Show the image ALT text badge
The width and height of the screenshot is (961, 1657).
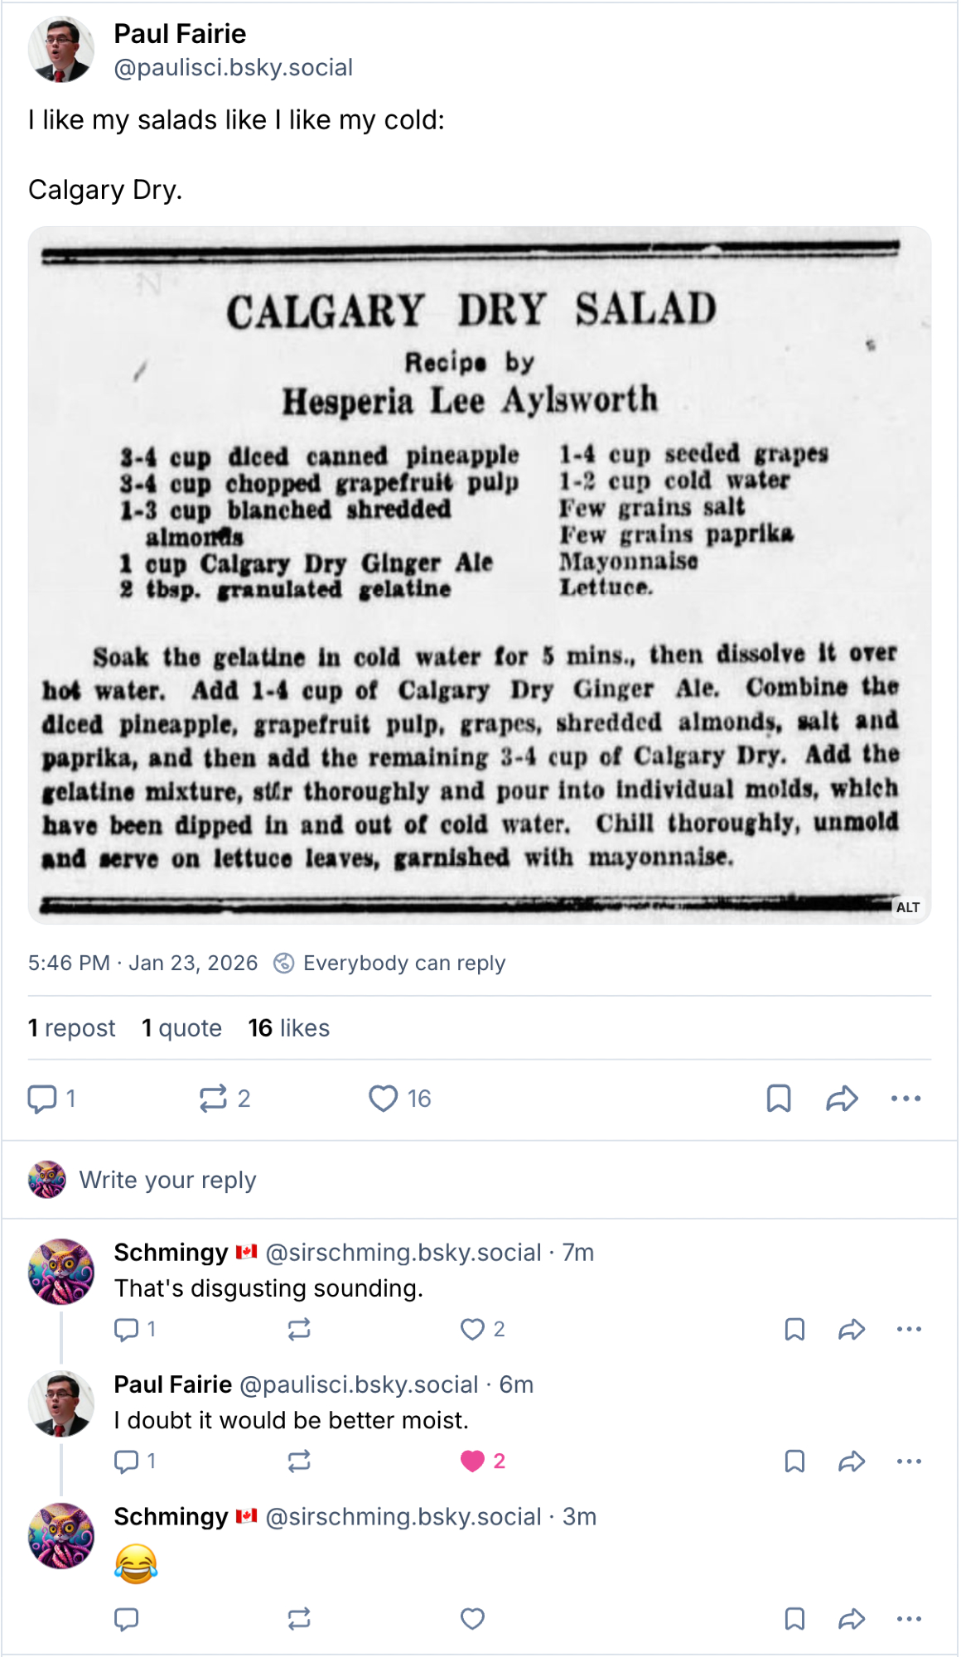(x=908, y=907)
